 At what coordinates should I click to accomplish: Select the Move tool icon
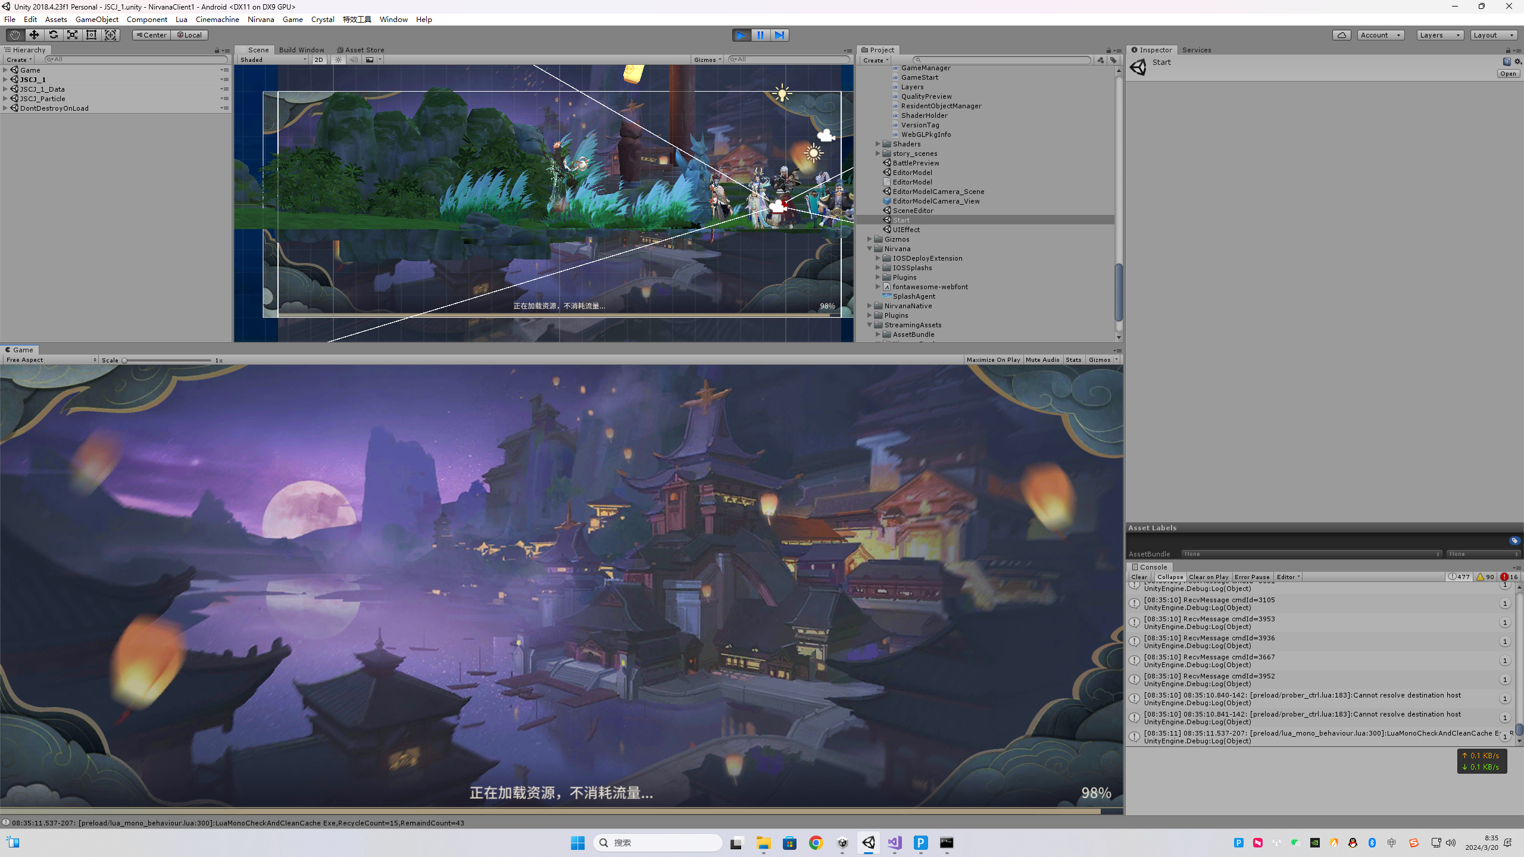point(34,35)
